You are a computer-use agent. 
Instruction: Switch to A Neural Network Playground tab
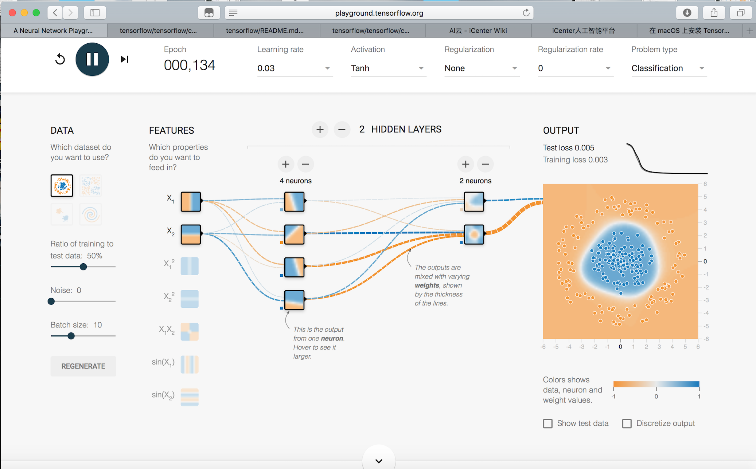54,31
